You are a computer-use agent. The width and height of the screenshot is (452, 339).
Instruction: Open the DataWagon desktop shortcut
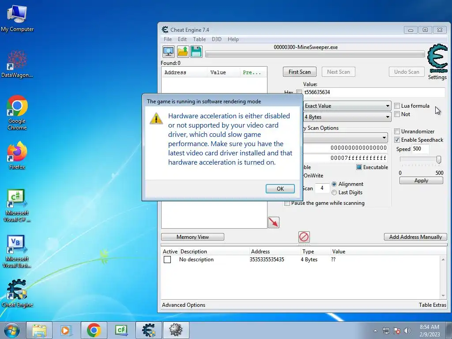[x=17, y=64]
